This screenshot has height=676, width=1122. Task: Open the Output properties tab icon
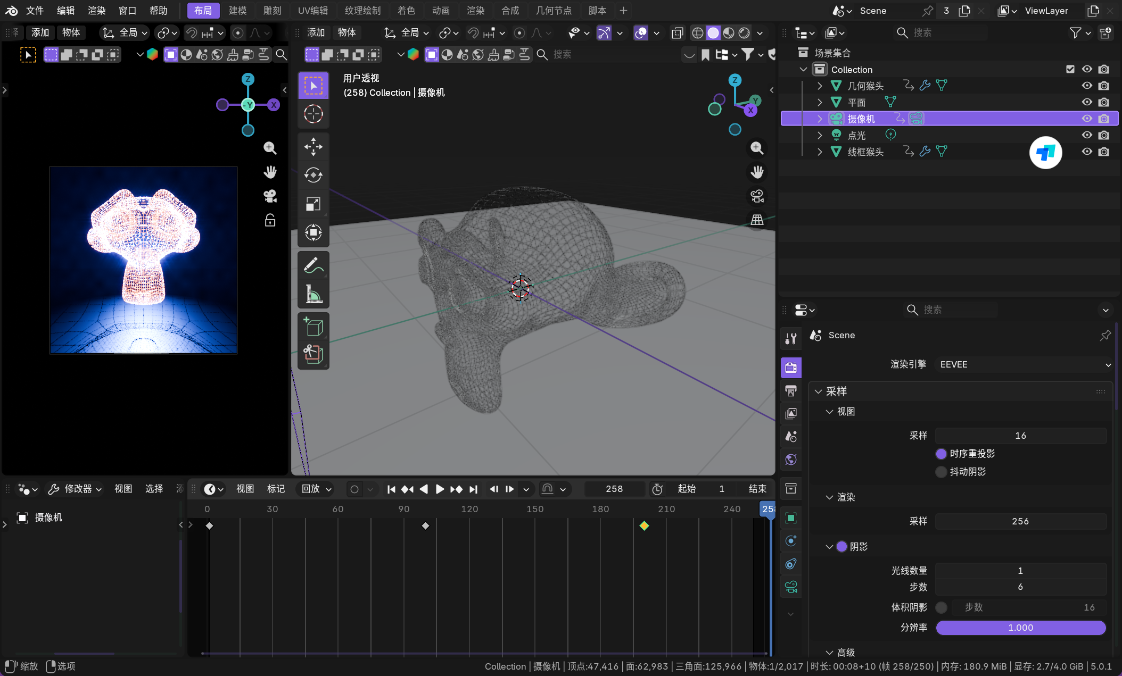(791, 391)
